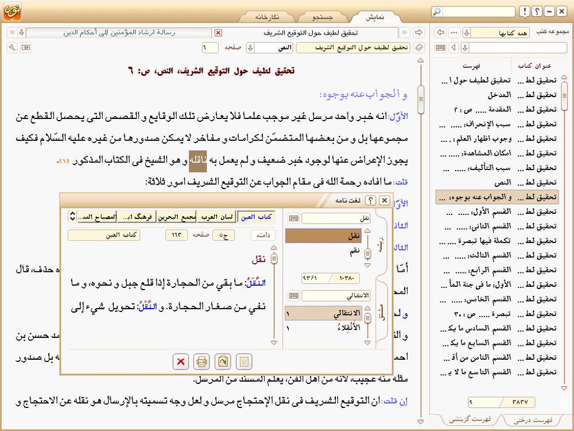Click red X cancel button at dialog bottom
This screenshot has width=574, height=431.
click(x=180, y=361)
